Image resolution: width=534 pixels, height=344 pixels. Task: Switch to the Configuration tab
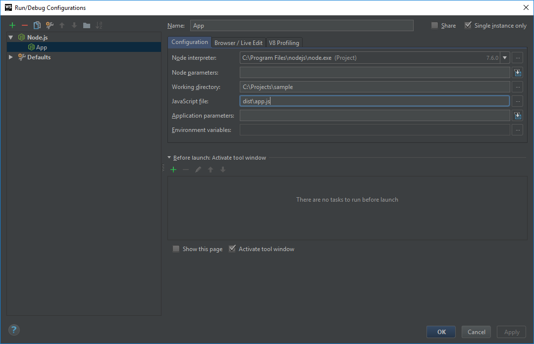coord(190,42)
